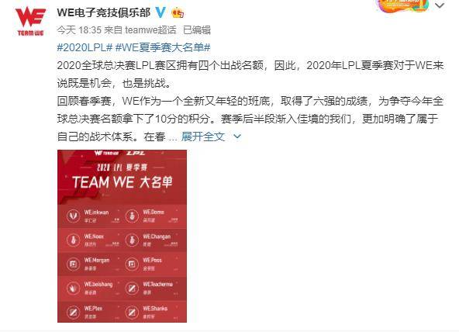This screenshot has height=332, width=459.
Task: Click the colorful promotional banner at top
Action: tap(403, 5)
